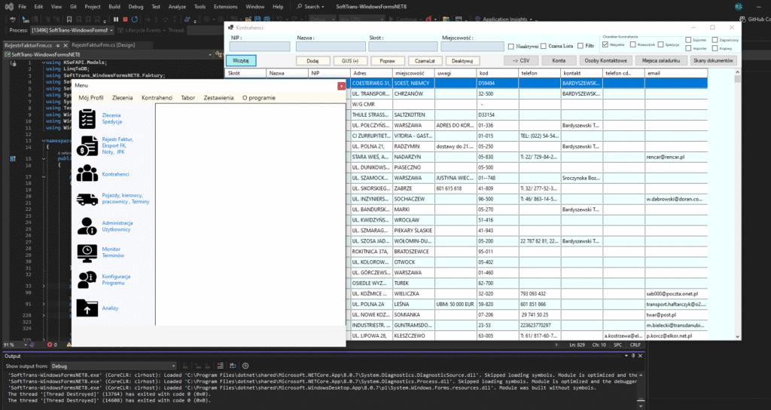The width and height of the screenshot is (771, 410).
Task: Toggle the Filtr checkbox
Action: tap(580, 47)
